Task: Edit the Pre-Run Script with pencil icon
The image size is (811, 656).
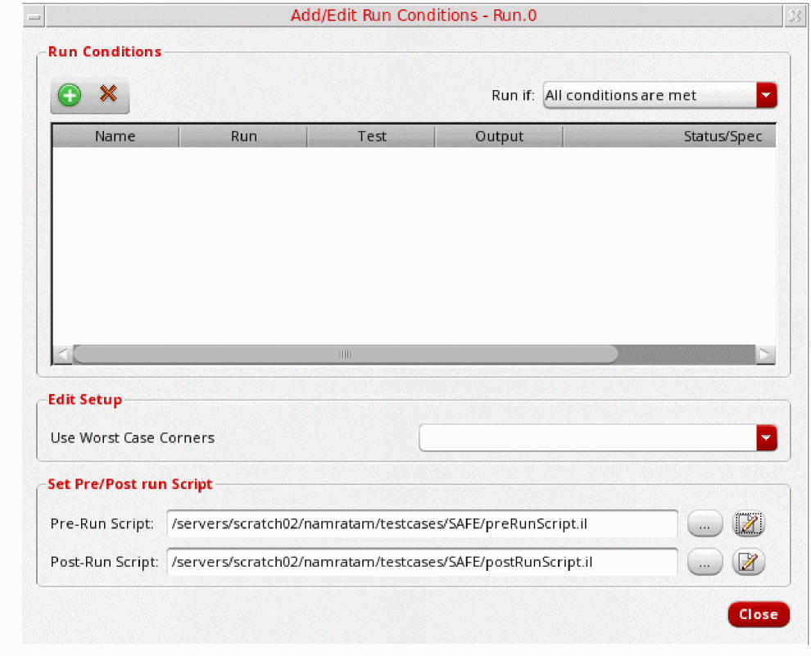Action: tap(748, 523)
